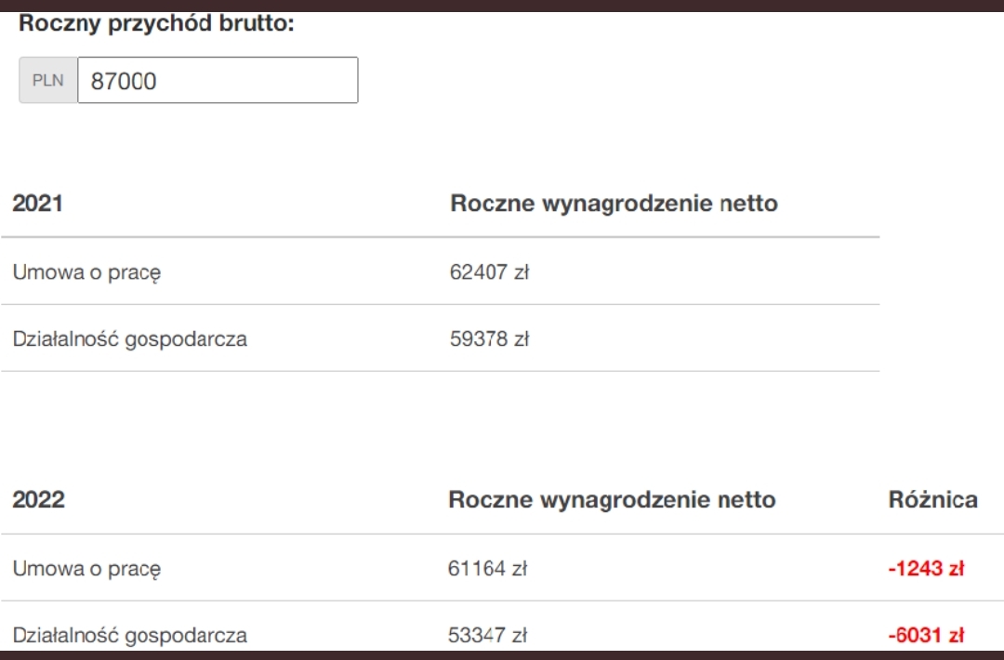The width and height of the screenshot is (1004, 660).
Task: Click the 61164 zł net salary value
Action: (487, 568)
